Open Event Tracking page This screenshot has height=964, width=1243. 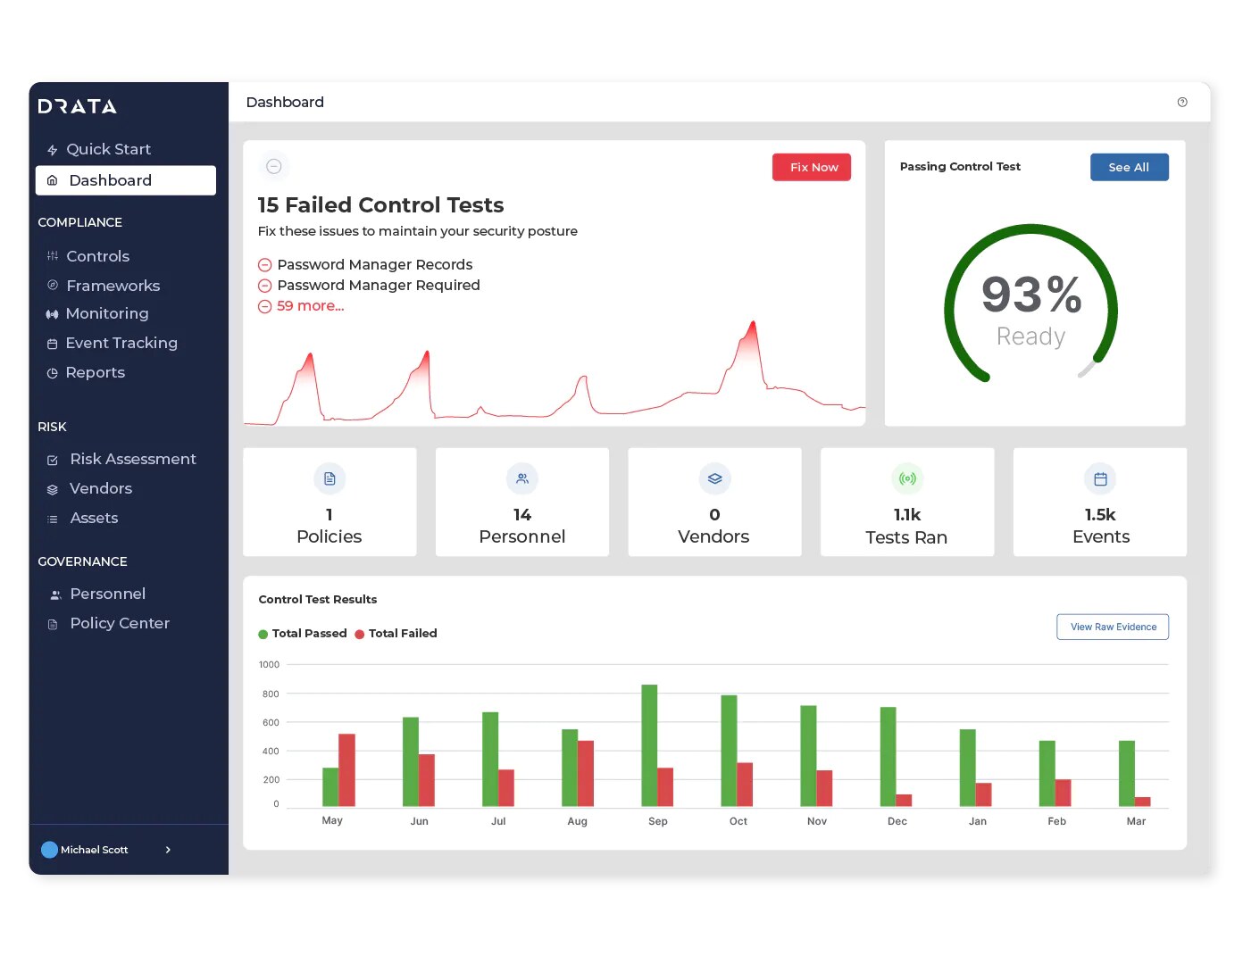point(121,343)
